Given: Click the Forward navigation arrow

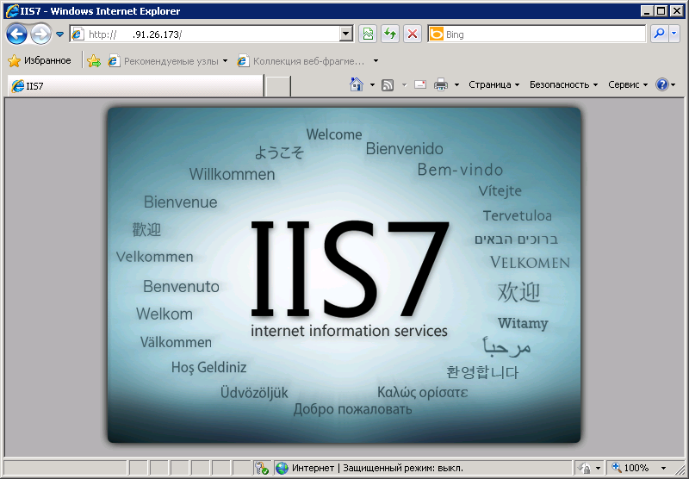Looking at the screenshot, I should pyautogui.click(x=40, y=34).
